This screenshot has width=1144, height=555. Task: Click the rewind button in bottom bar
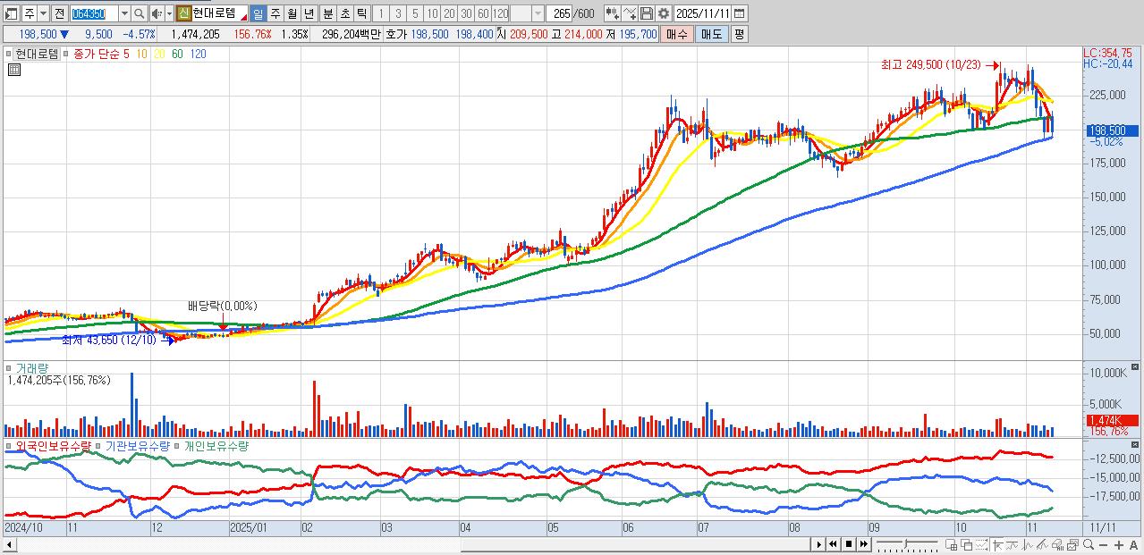[833, 544]
